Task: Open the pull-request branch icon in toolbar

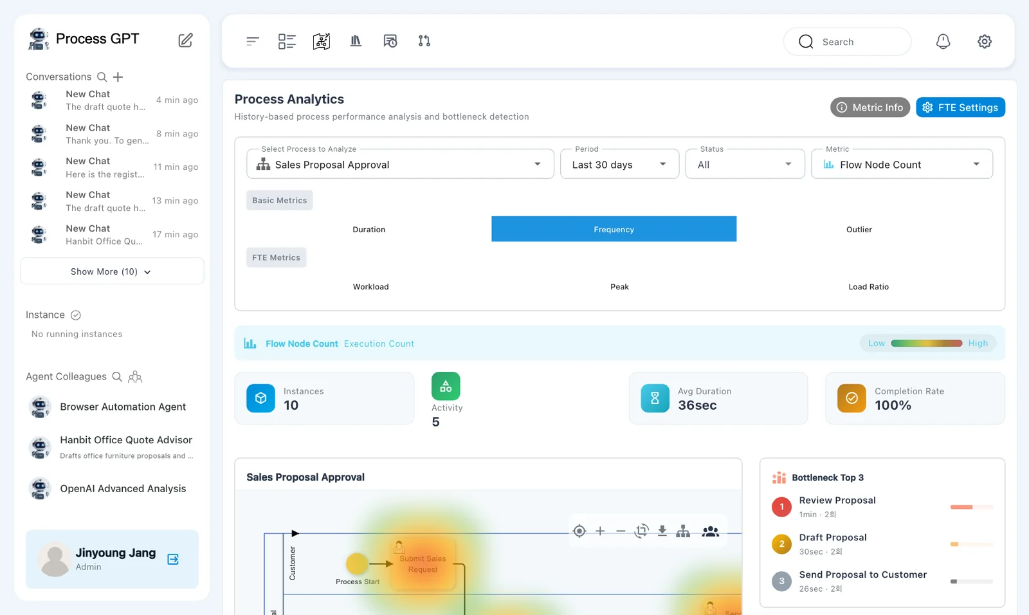Action: pos(424,41)
